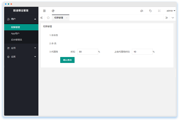Open tab actions dropdown chevron
Screen dimensions: 180x129
(173, 18)
